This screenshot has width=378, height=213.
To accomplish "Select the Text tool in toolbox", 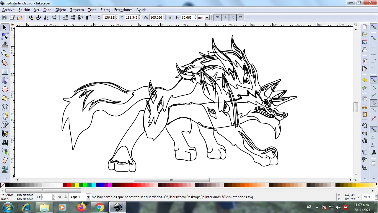I will (5, 143).
